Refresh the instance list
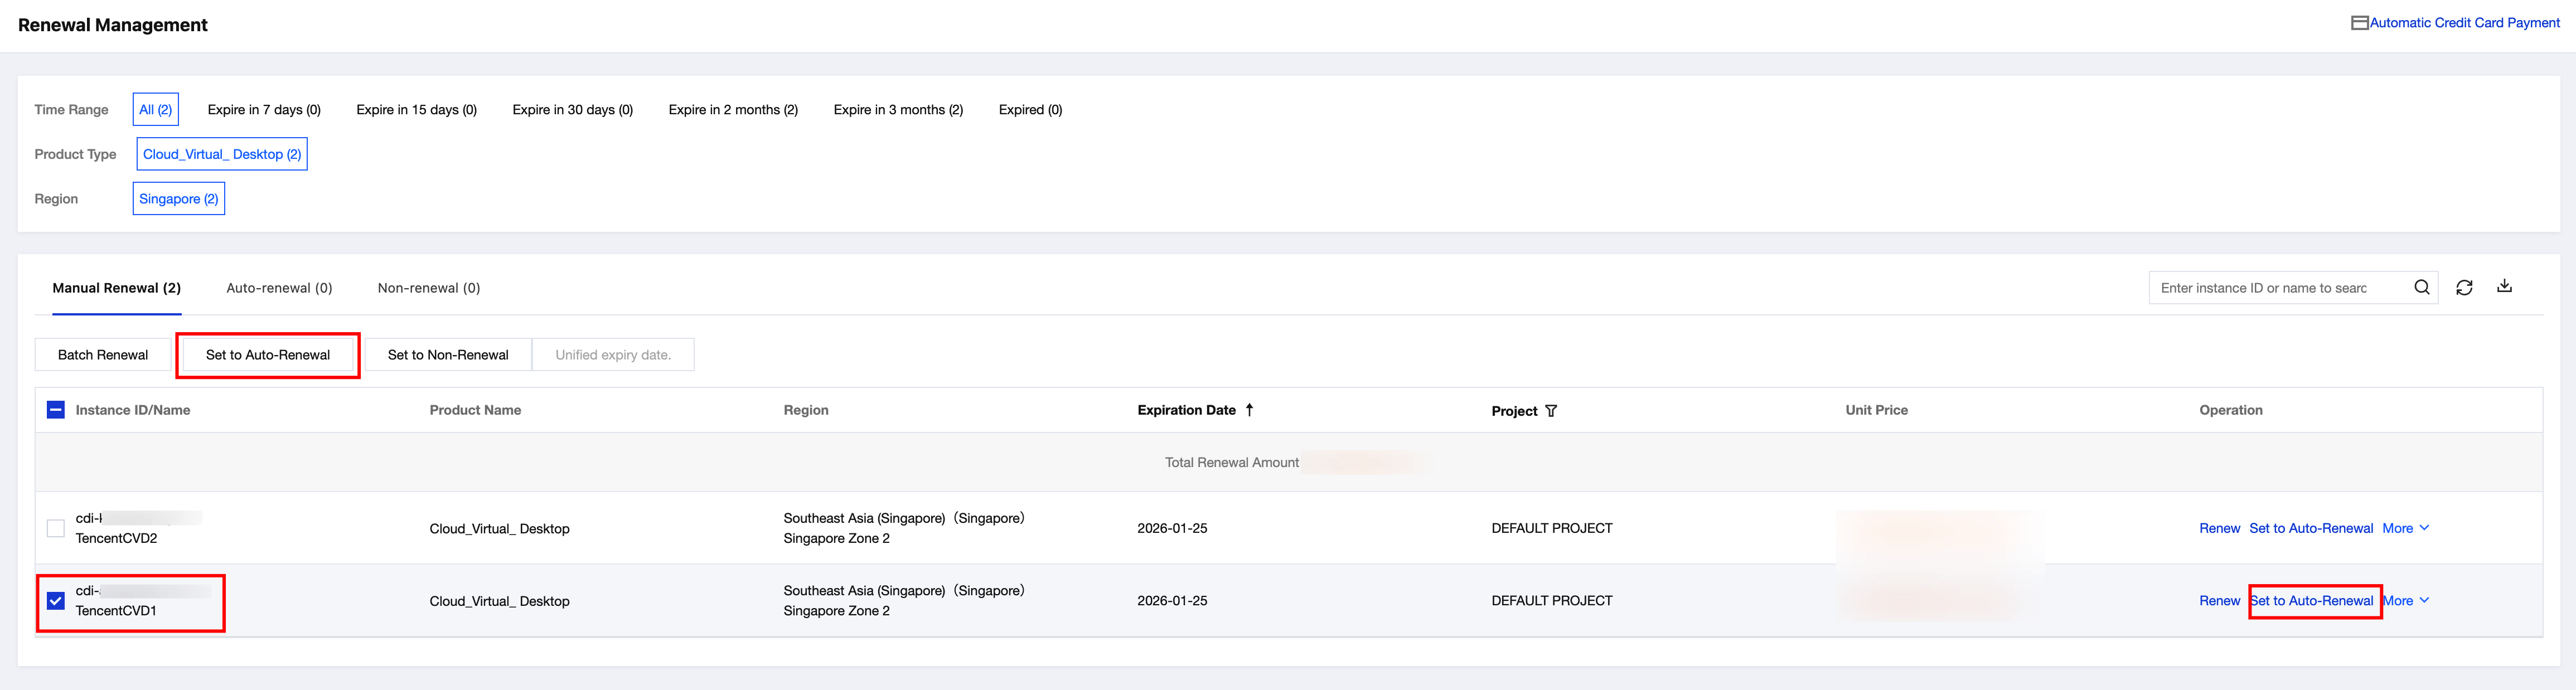The height and width of the screenshot is (690, 2576). pyautogui.click(x=2464, y=288)
